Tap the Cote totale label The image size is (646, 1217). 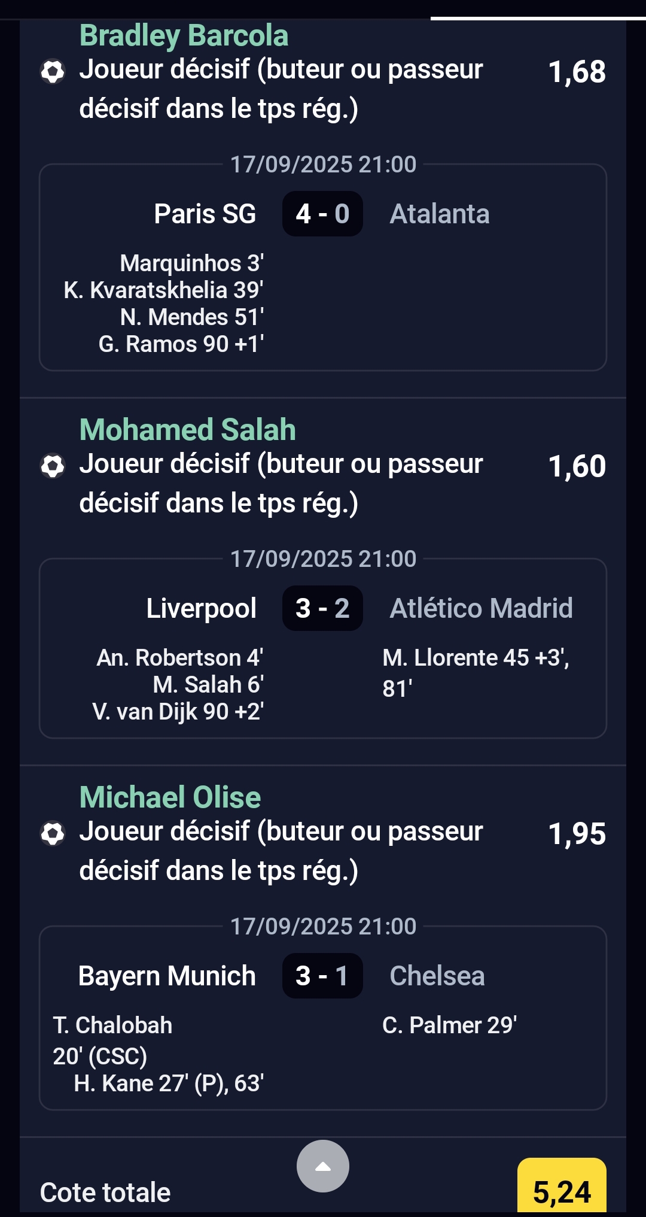click(x=105, y=1192)
